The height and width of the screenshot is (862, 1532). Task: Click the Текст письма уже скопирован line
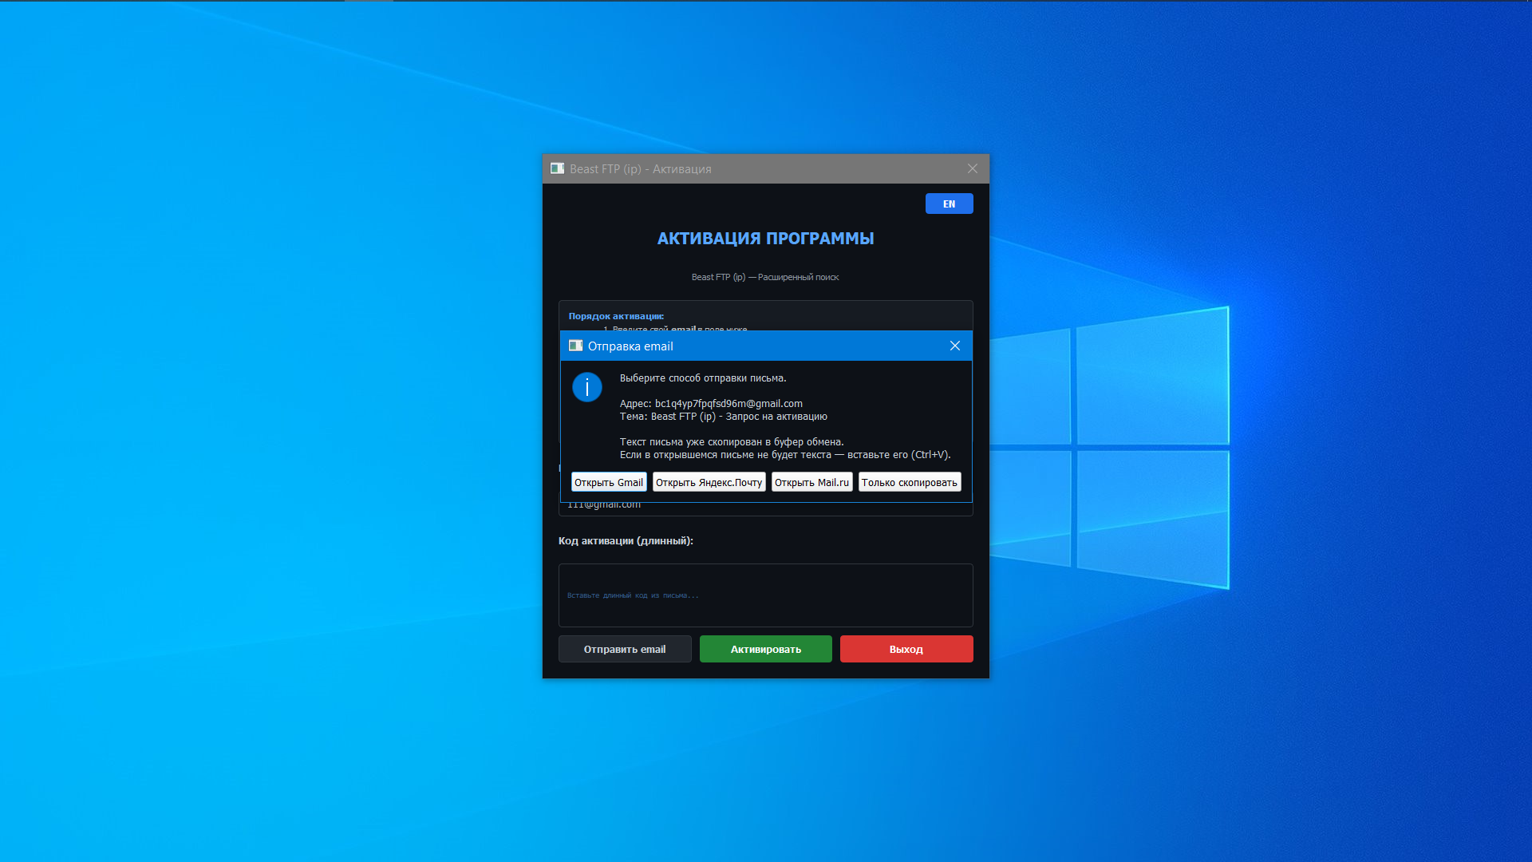pyautogui.click(x=732, y=442)
